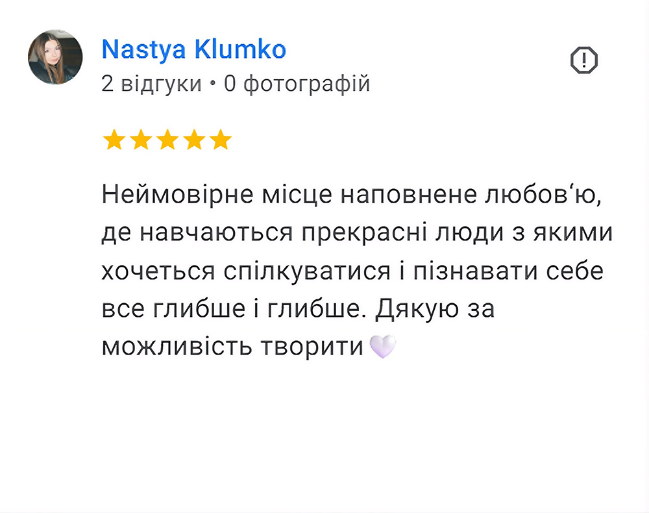Click the fourth yellow rating star
Screen dimensions: 649x513
click(x=194, y=140)
